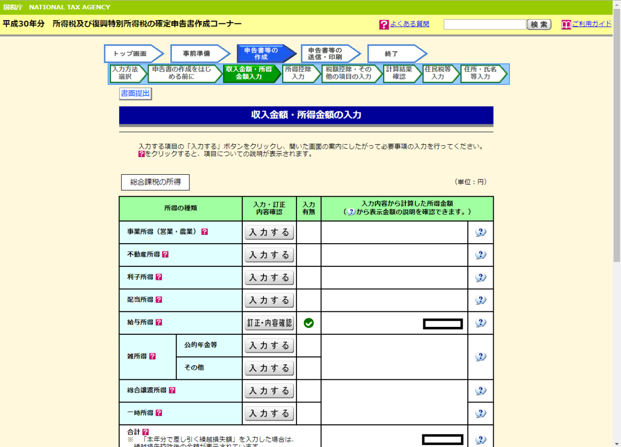Click the 総合課税の所得 section label
Viewport: 621px width, 447px height.
[x=155, y=182]
